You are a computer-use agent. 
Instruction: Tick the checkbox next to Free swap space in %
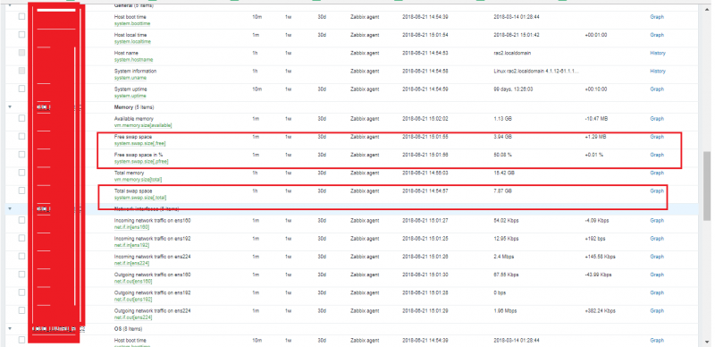(x=21, y=155)
